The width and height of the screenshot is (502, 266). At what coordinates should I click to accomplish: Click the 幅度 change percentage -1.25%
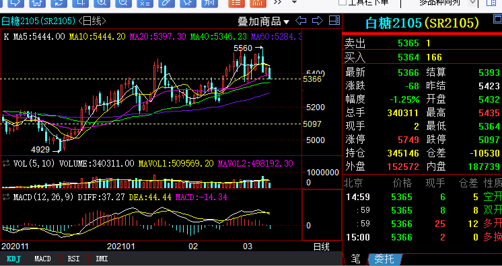[x=404, y=99]
